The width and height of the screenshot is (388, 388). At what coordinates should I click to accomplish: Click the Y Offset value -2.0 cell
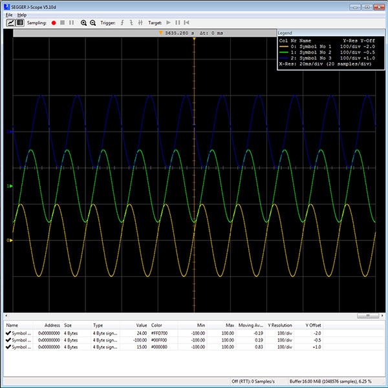[x=317, y=333]
